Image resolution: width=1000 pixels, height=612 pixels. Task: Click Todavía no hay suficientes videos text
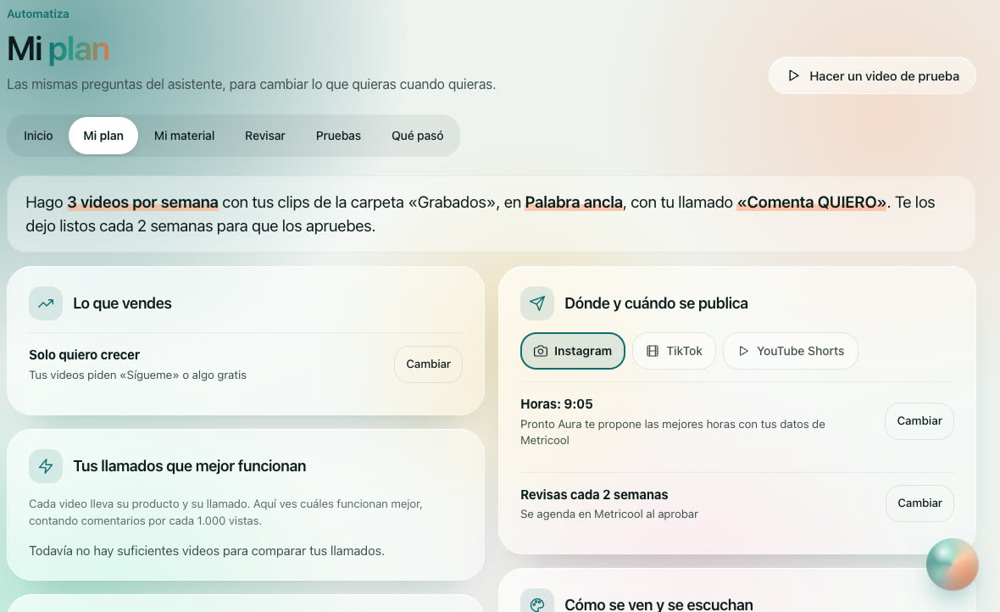(207, 551)
